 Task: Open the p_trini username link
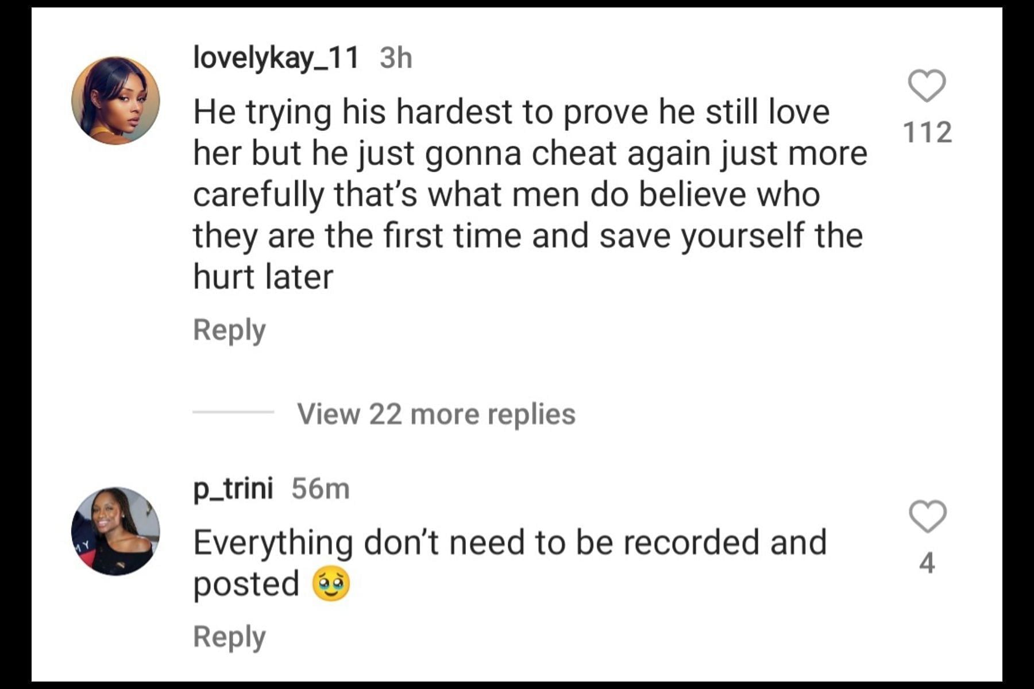233,489
